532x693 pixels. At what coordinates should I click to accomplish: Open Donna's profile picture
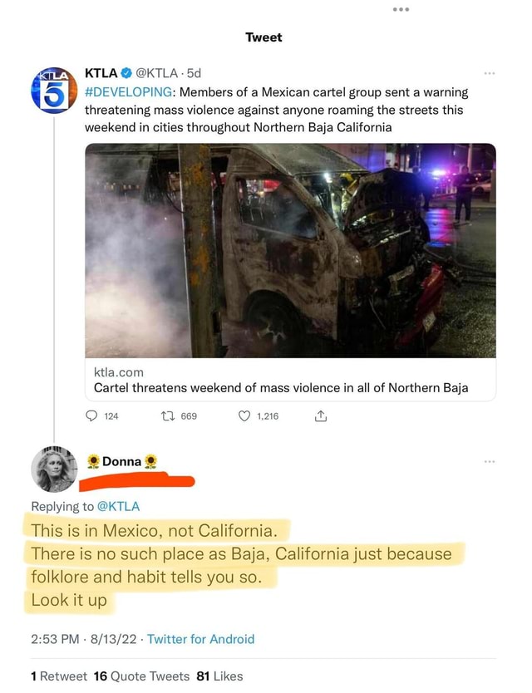coord(53,468)
